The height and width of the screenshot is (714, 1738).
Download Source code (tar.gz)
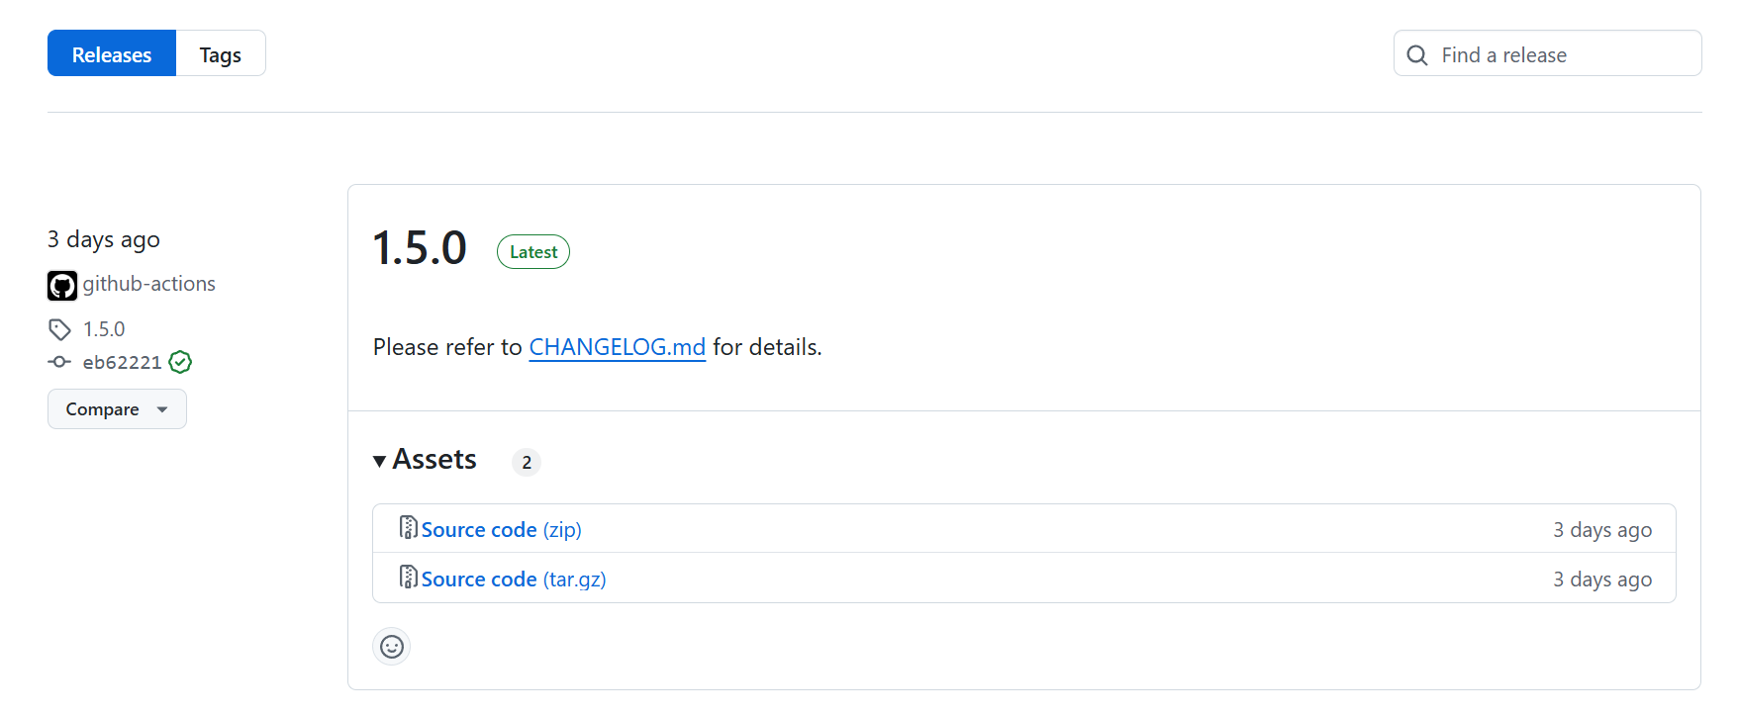click(x=513, y=580)
